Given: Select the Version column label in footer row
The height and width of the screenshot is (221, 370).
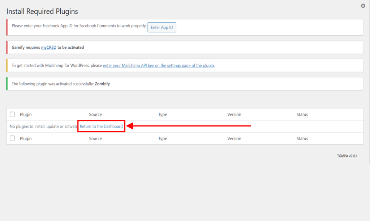Looking at the screenshot, I should coord(234,138).
